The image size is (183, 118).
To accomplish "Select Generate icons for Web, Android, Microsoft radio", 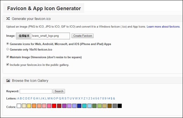I will (x=8, y=44).
